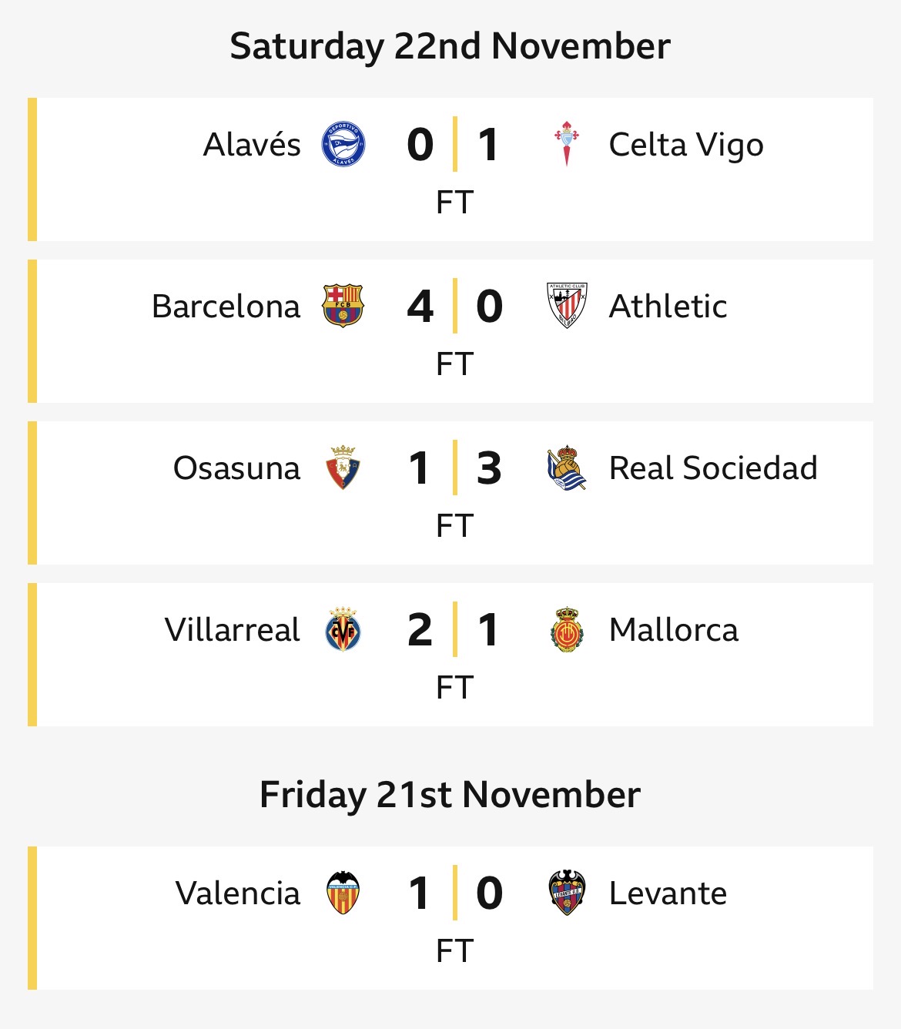
Task: Click Friday 21st November heading
Action: 450,795
